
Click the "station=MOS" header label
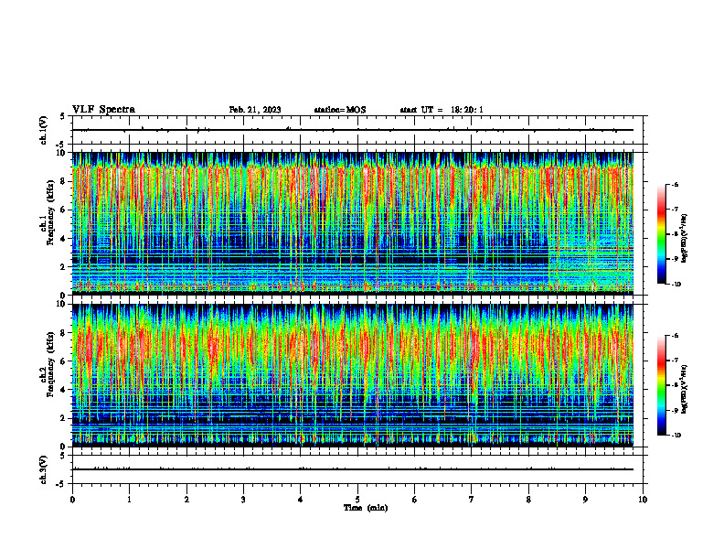(340, 110)
